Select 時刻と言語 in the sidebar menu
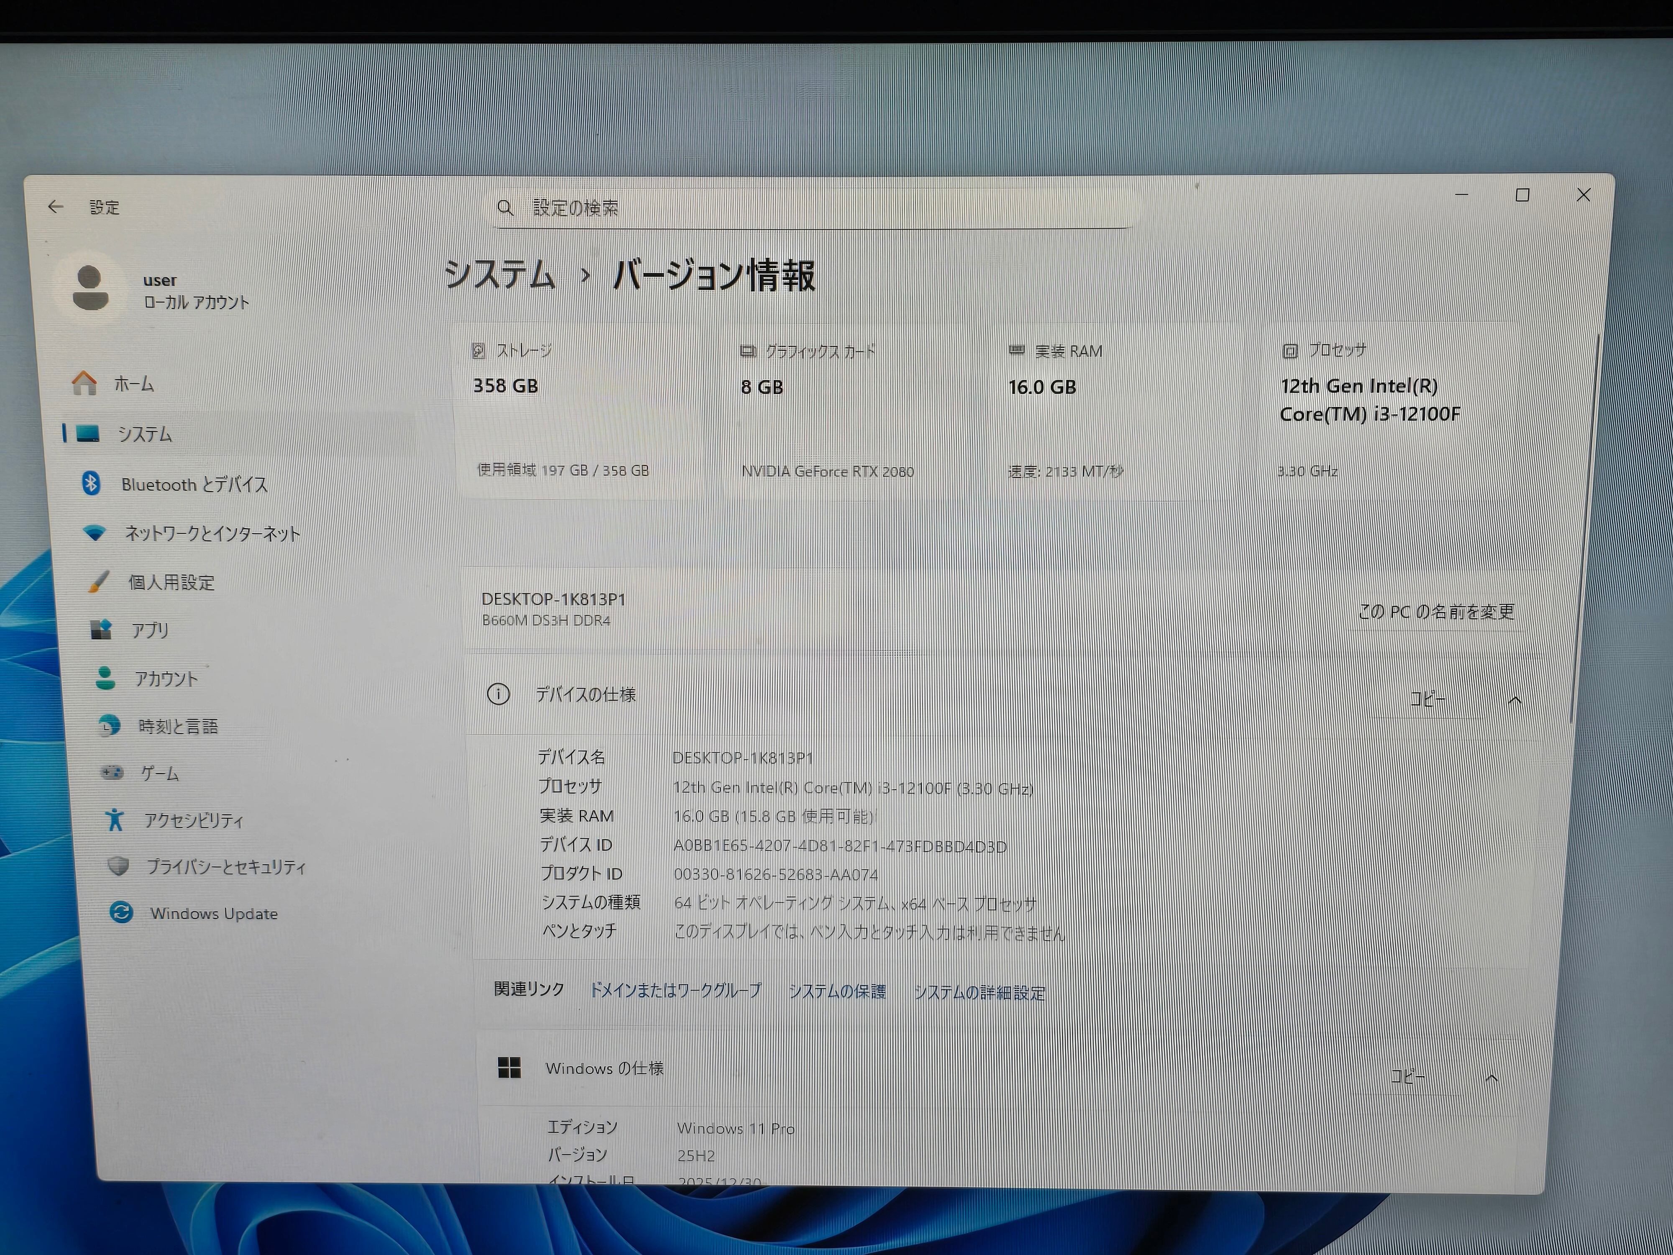The height and width of the screenshot is (1255, 1673). pos(178,726)
